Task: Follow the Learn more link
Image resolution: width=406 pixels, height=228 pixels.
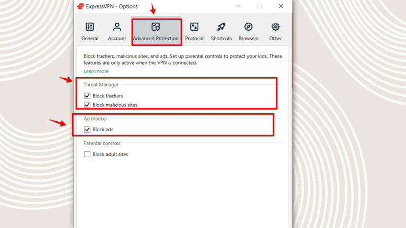Action: point(96,71)
